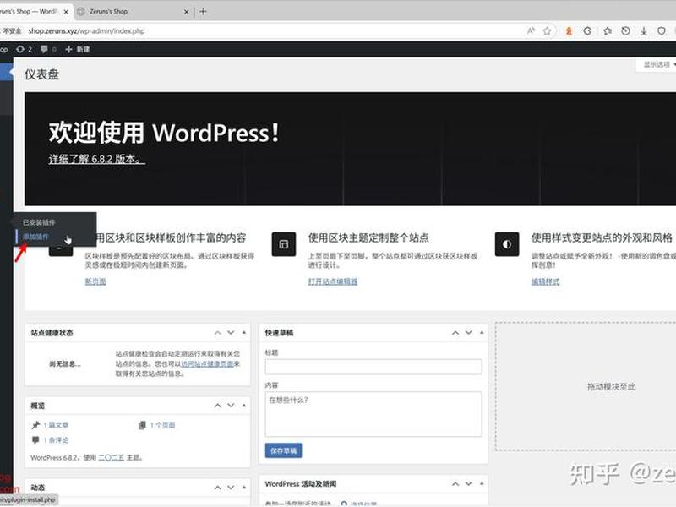Open browser history clock icon
This screenshot has width=676, height=507.
click(x=625, y=31)
